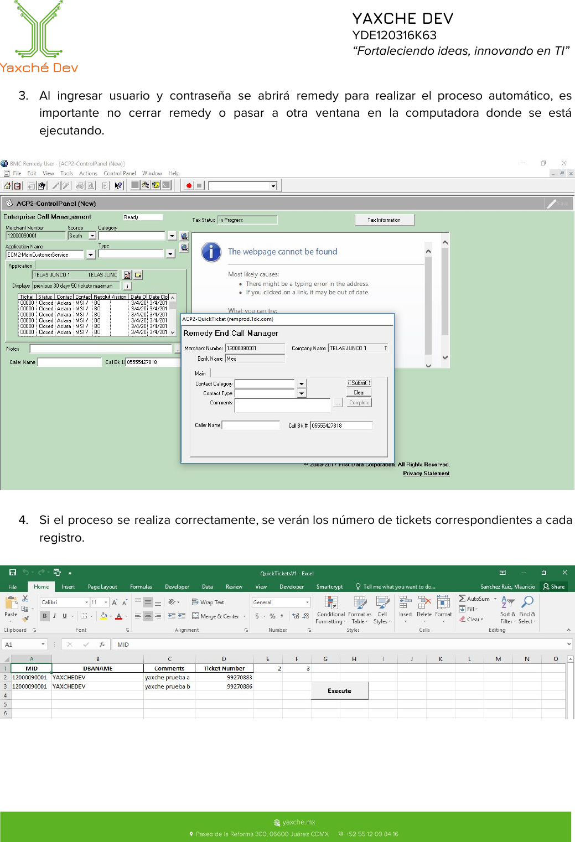The width and height of the screenshot is (575, 842).
Task: Toggle Italic formatting in Excel
Action: (54, 616)
